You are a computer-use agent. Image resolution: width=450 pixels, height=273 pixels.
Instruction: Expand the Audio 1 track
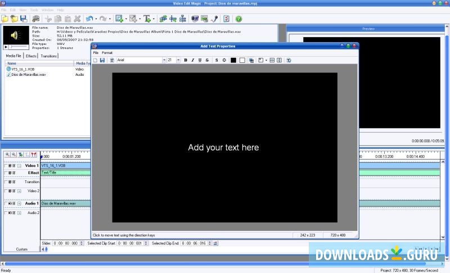[19, 203]
